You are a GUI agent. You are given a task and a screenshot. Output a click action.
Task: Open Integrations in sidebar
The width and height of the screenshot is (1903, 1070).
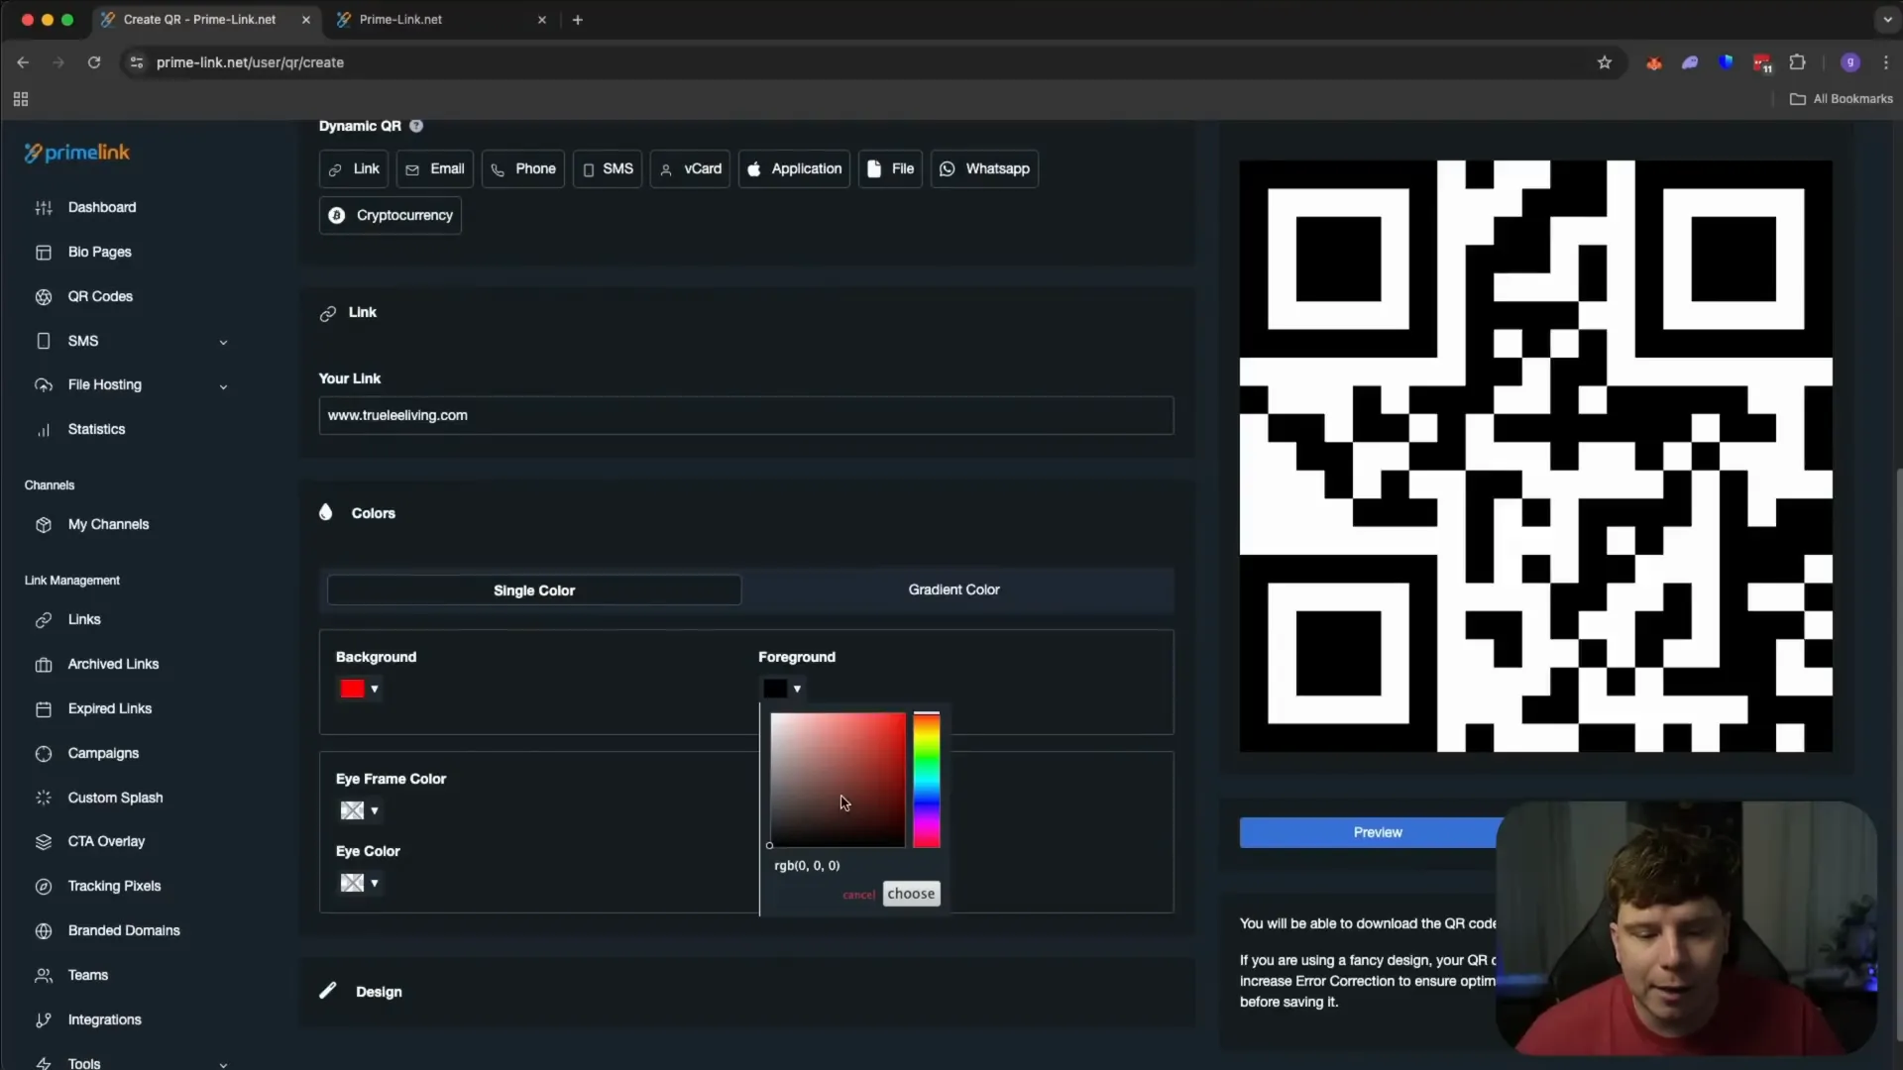[x=104, y=1019]
